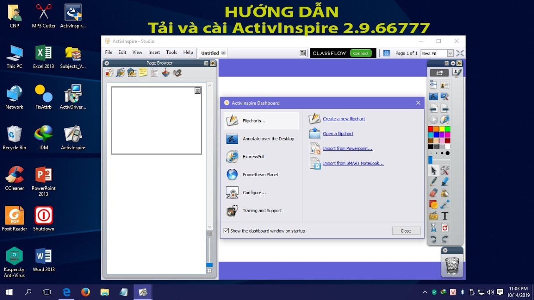Click Create a new flipchart link

(344, 119)
